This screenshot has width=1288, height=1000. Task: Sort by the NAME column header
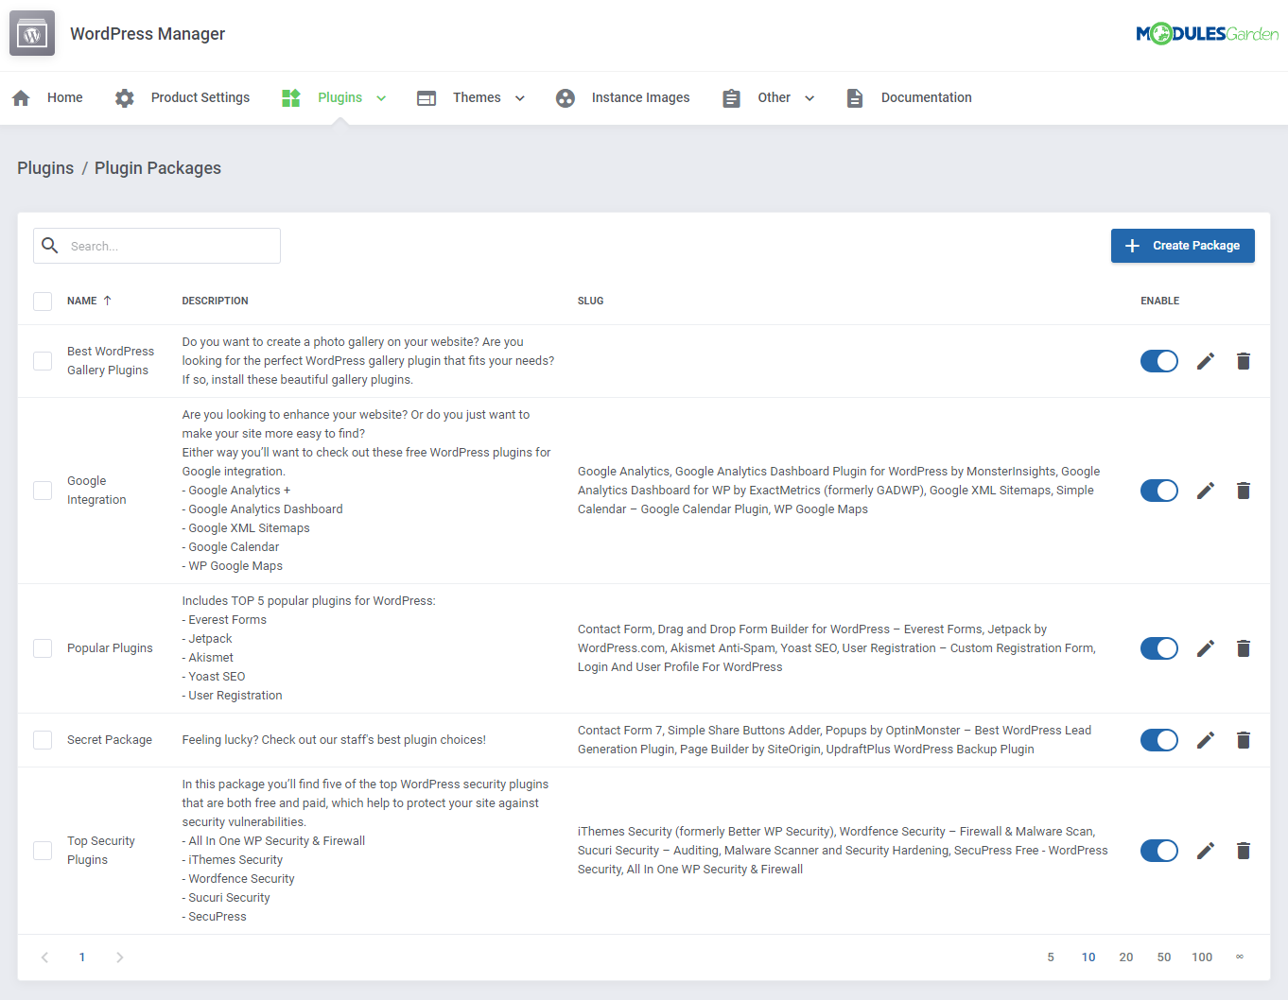coord(82,301)
